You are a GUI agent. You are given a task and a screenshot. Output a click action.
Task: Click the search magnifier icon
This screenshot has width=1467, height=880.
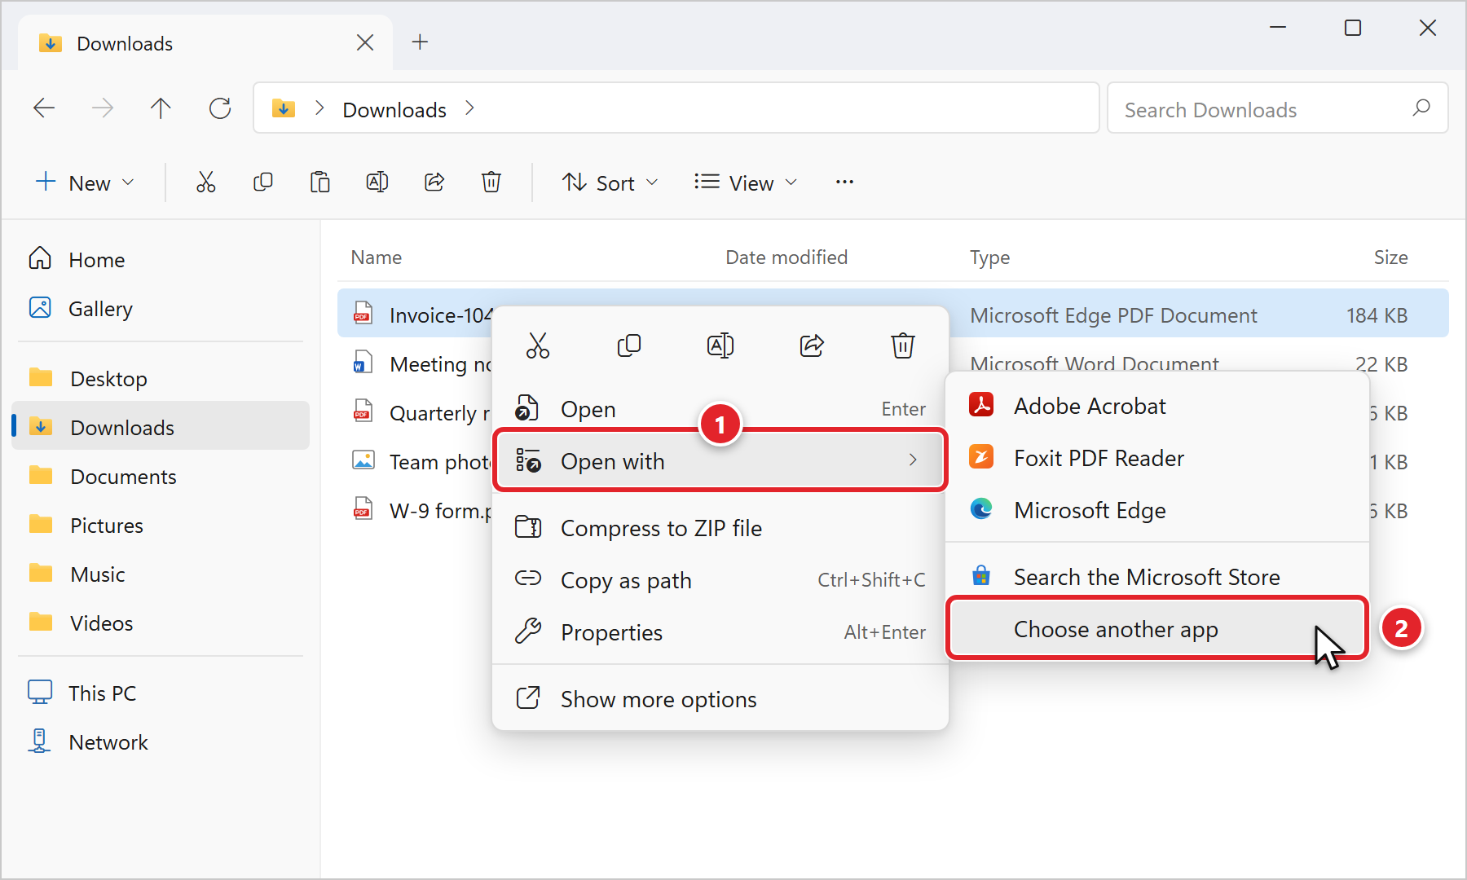click(x=1421, y=108)
